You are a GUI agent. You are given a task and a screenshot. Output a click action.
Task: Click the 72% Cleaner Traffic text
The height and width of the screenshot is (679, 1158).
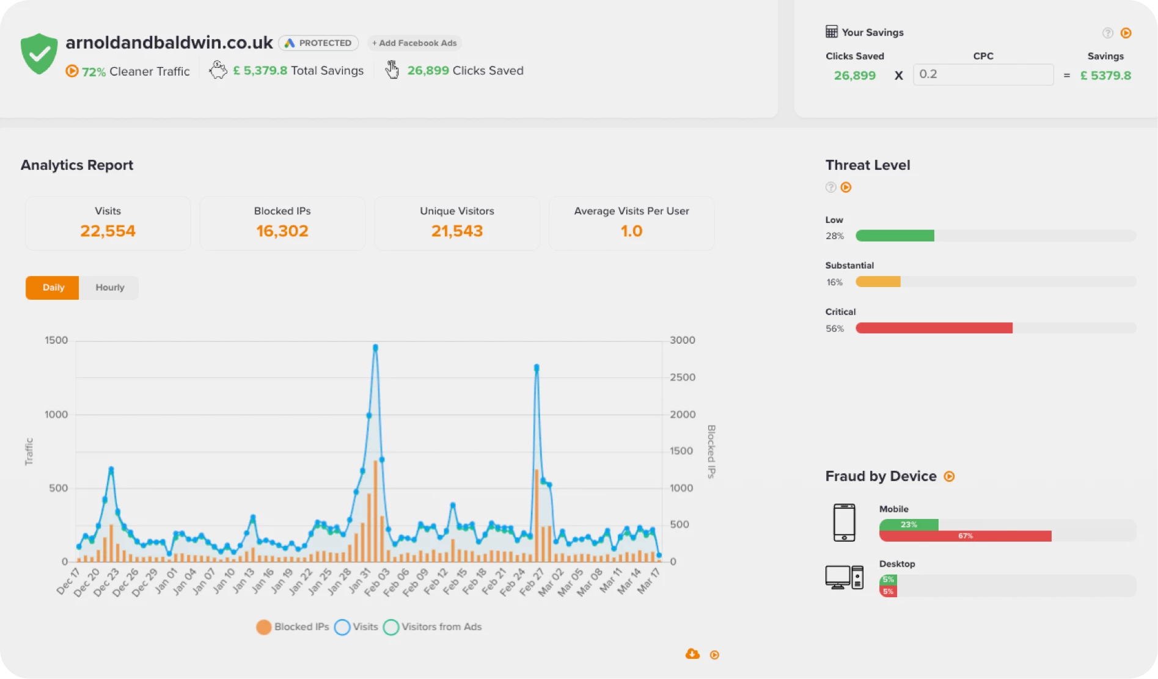click(x=136, y=71)
